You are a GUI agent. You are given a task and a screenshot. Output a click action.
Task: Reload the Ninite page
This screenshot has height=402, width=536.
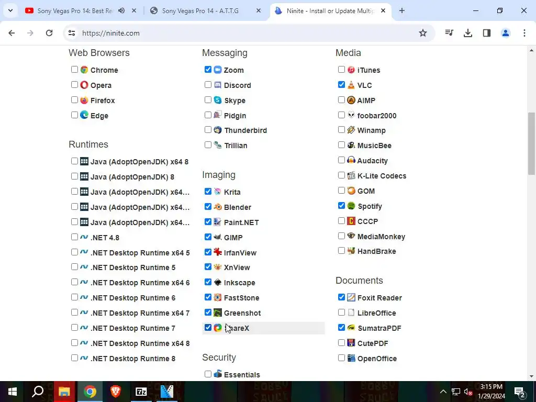(x=49, y=33)
